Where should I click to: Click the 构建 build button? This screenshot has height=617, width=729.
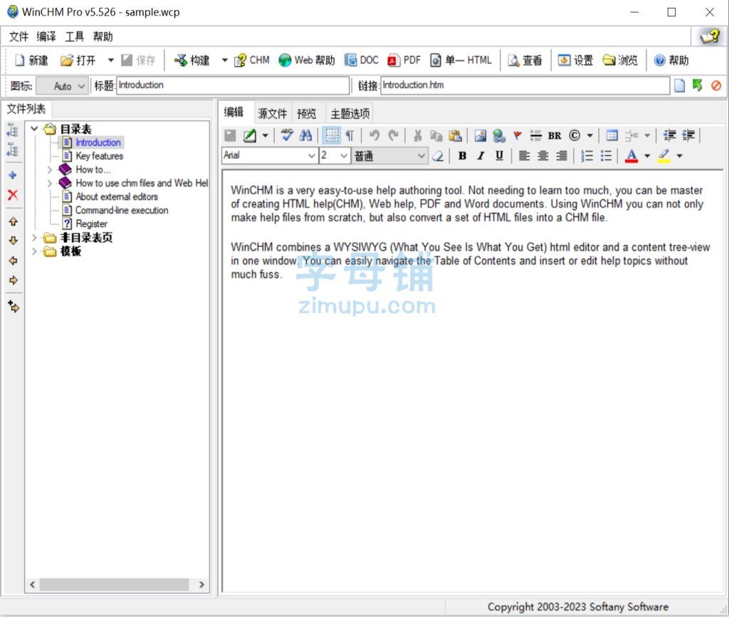(192, 60)
